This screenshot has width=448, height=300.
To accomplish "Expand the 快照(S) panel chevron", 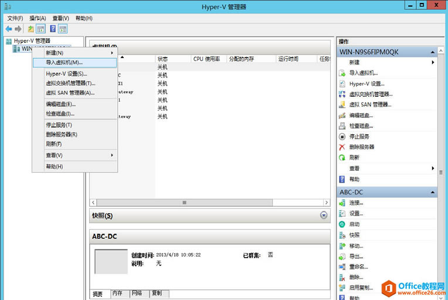I will click(x=324, y=215).
